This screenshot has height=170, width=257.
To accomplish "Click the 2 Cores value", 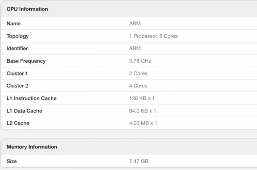I will coord(138,73).
